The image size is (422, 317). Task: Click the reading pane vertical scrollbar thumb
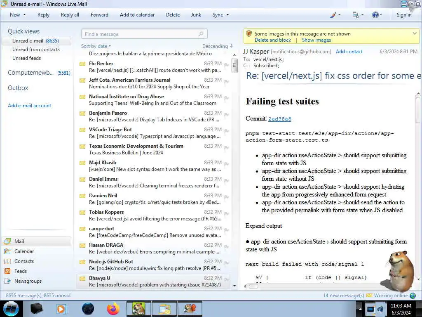[x=418, y=109]
